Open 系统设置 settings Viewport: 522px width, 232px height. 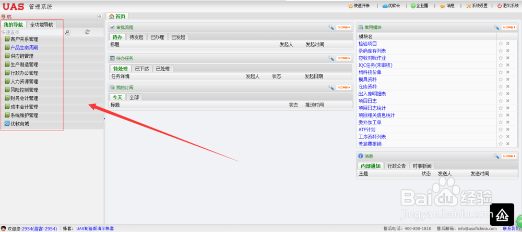(x=477, y=6)
